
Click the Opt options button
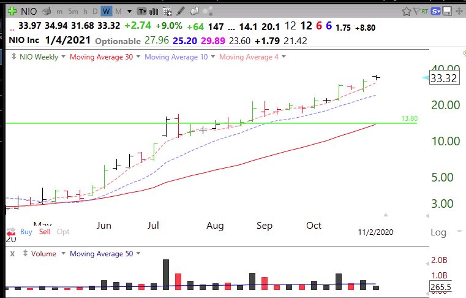(63, 232)
